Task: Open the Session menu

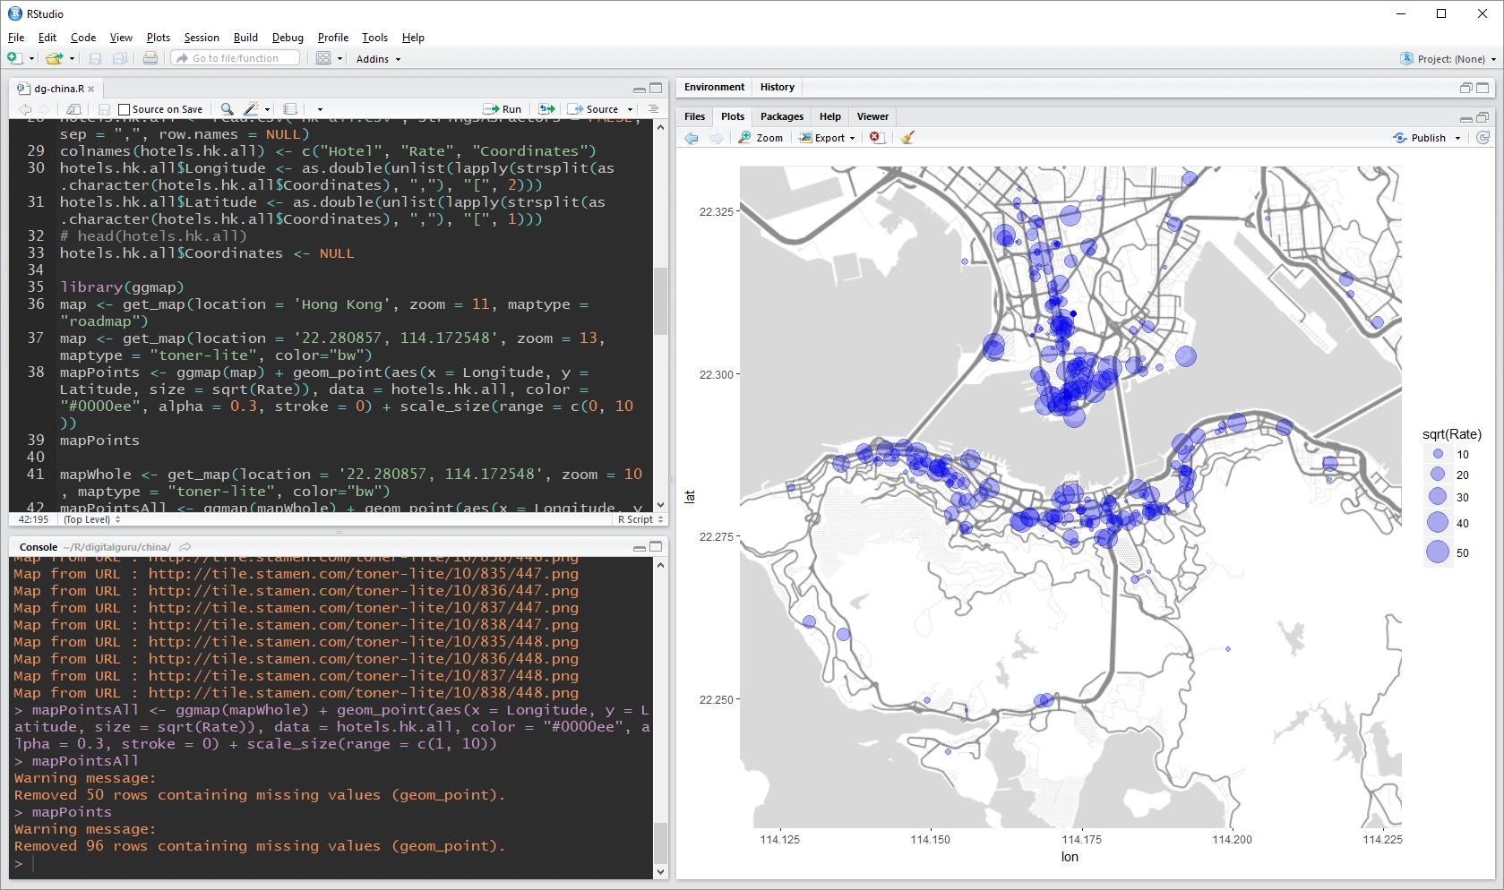Action: [202, 38]
